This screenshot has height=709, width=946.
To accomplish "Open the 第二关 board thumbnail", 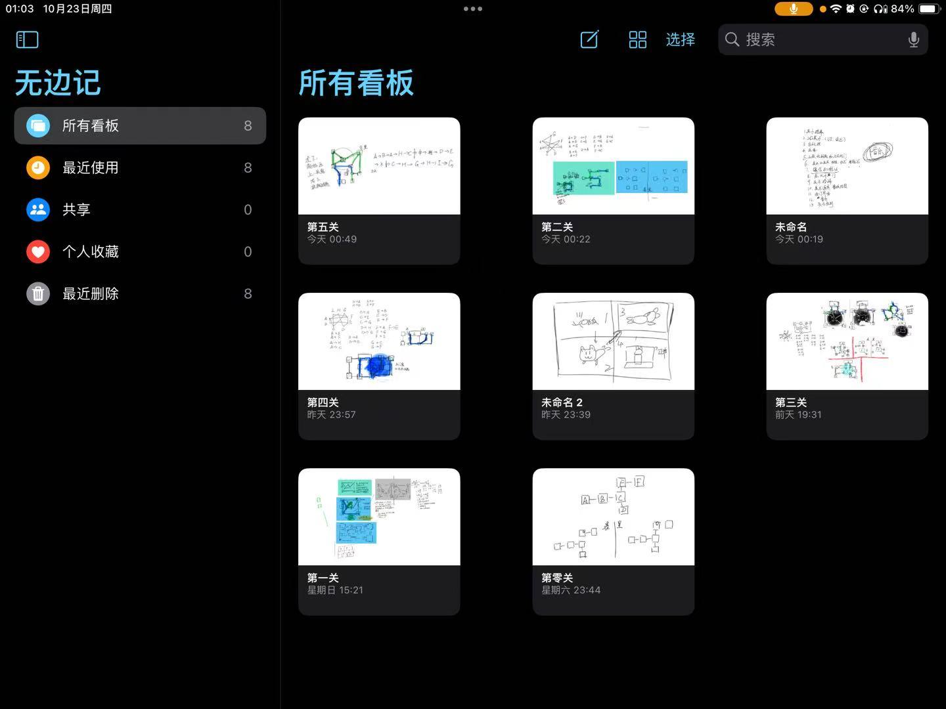I will coord(613,166).
